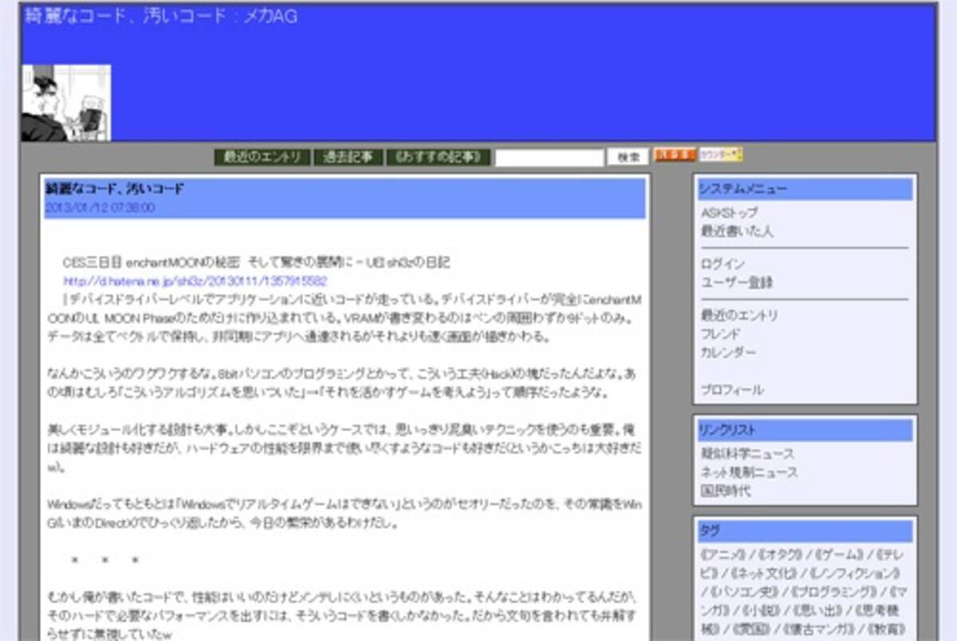957x641 pixels.
Task: Click the ログイン link
Action: coord(723,264)
